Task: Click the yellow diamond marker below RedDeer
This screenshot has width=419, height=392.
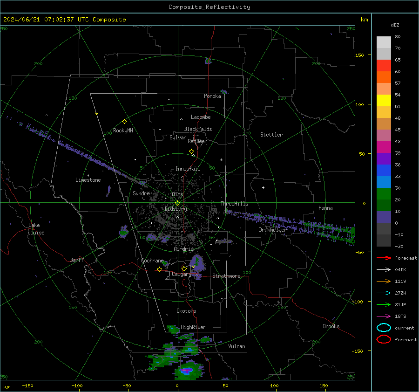Action: click(191, 151)
